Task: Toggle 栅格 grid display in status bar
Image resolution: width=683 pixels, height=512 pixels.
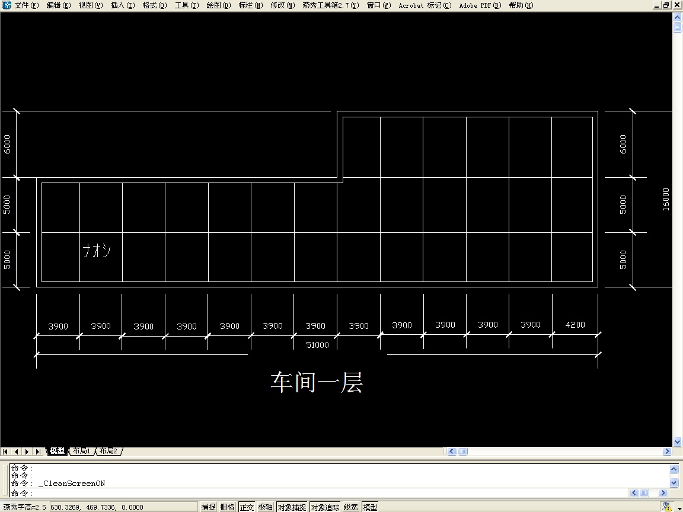Action: click(228, 507)
